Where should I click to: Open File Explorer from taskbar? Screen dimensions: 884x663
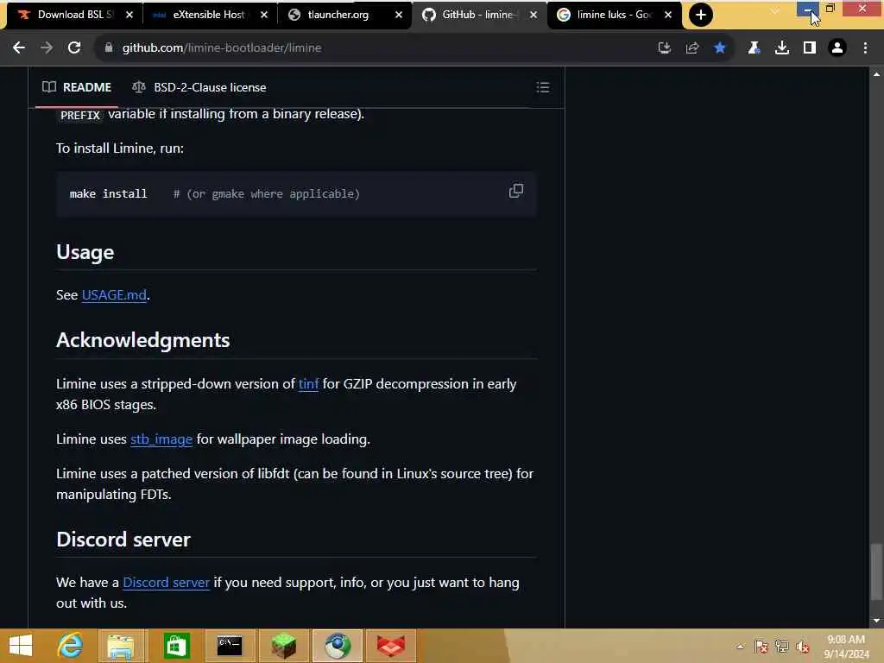pos(121,646)
